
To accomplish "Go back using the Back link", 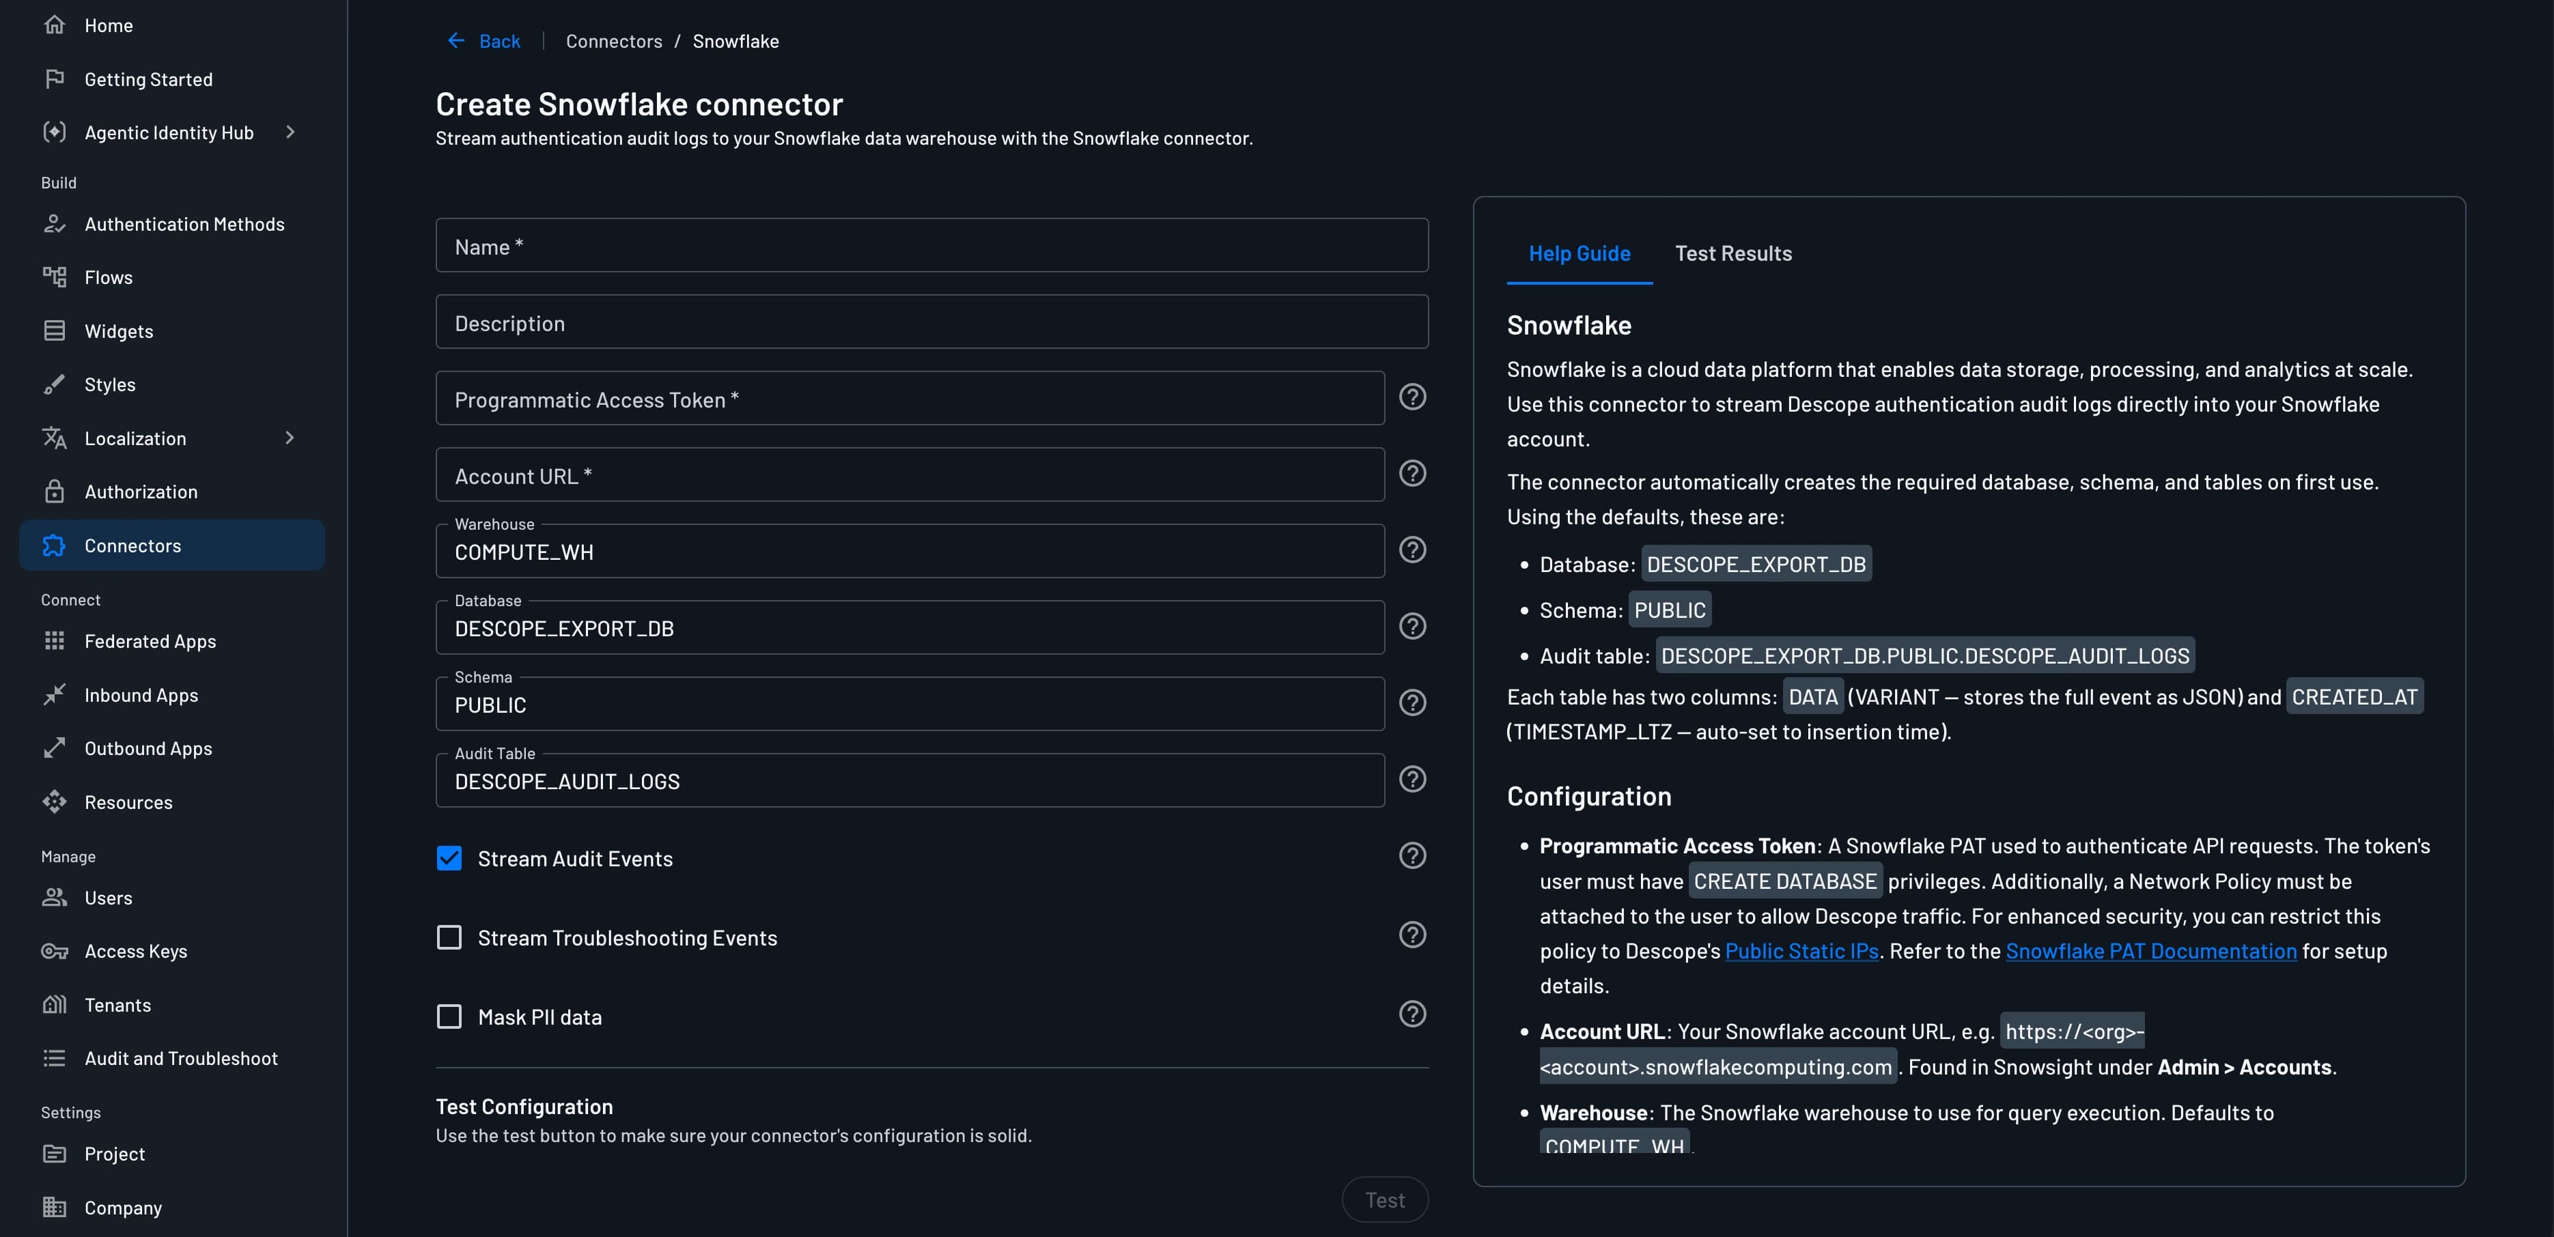I will coord(484,41).
